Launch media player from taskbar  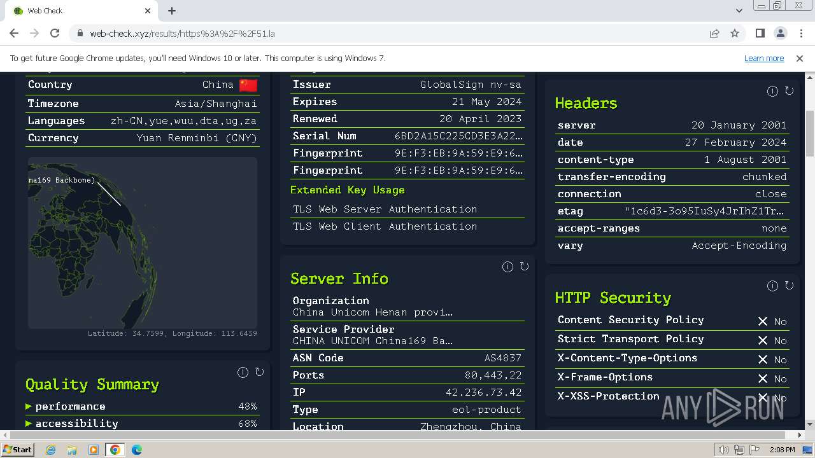94,450
